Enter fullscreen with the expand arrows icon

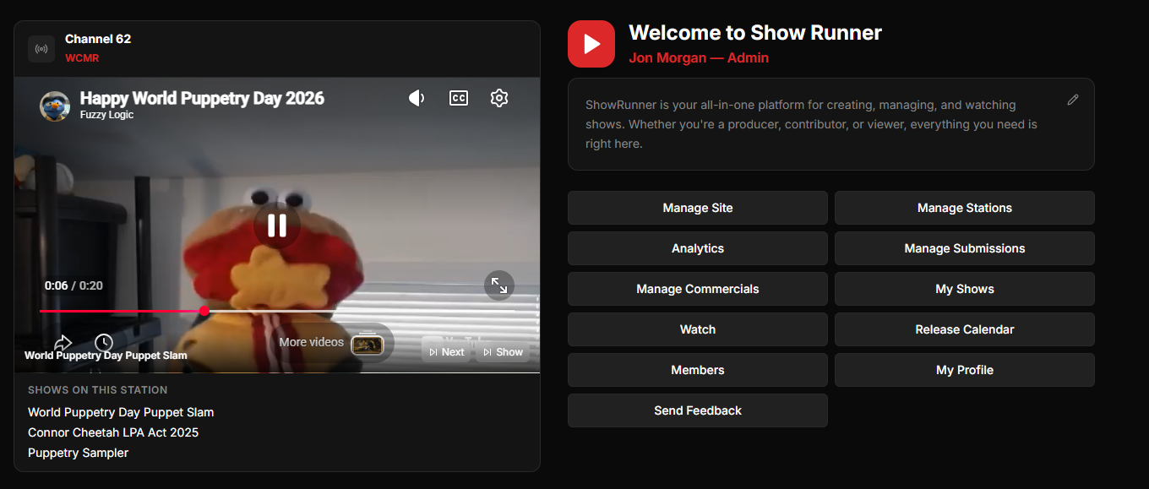click(x=499, y=285)
